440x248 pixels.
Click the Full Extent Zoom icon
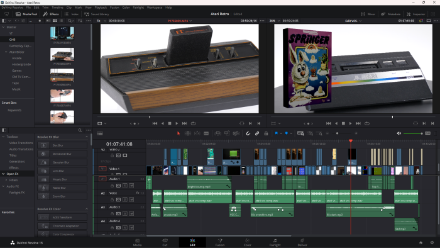300,133
